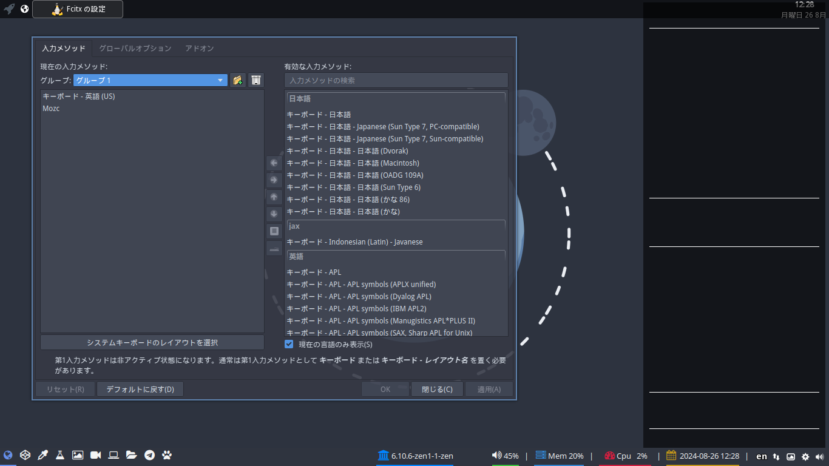The width and height of the screenshot is (829, 466).
Task: Click the network arrows tray icon
Action: click(x=776, y=456)
